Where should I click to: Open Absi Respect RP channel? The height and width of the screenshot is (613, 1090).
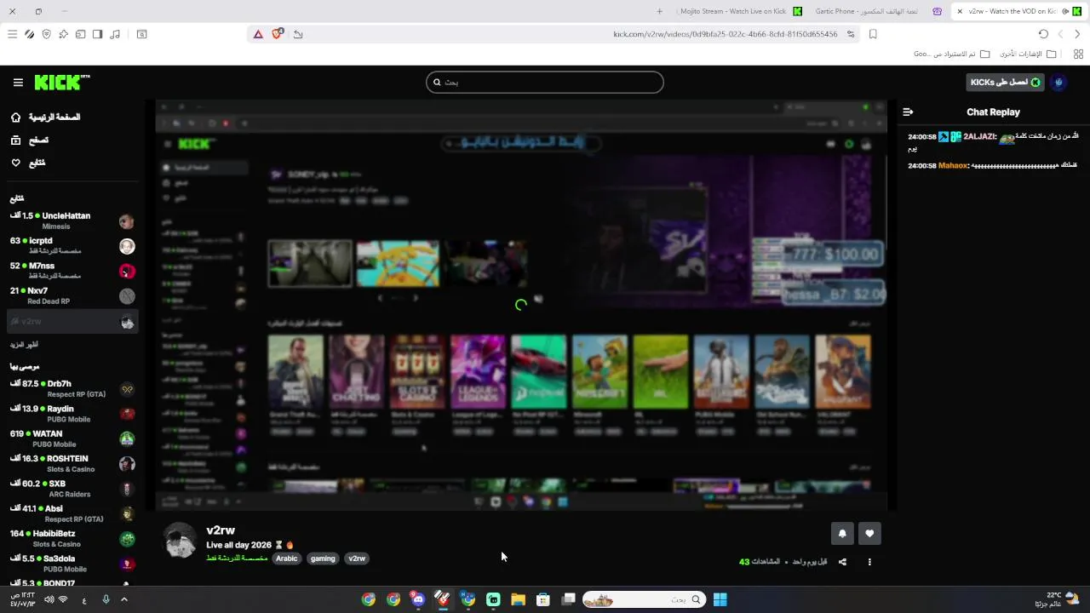click(72, 513)
